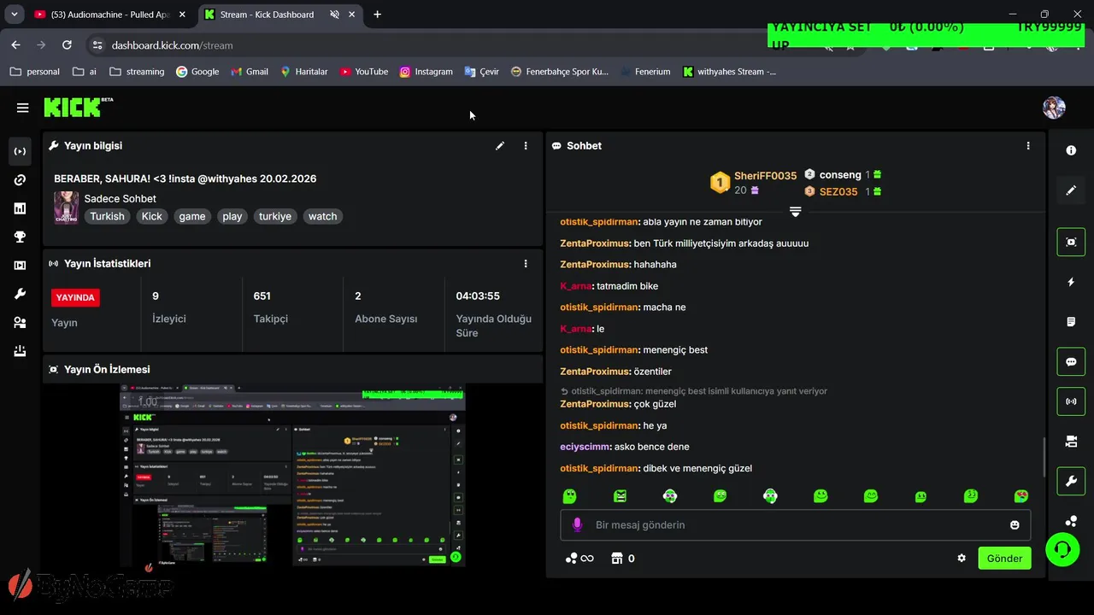The image size is (1094, 615).
Task: Click the pencil icon in right sidebar
Action: point(1071,190)
